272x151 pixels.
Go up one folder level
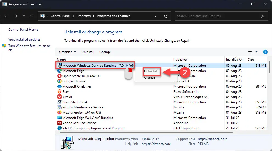[32, 16]
